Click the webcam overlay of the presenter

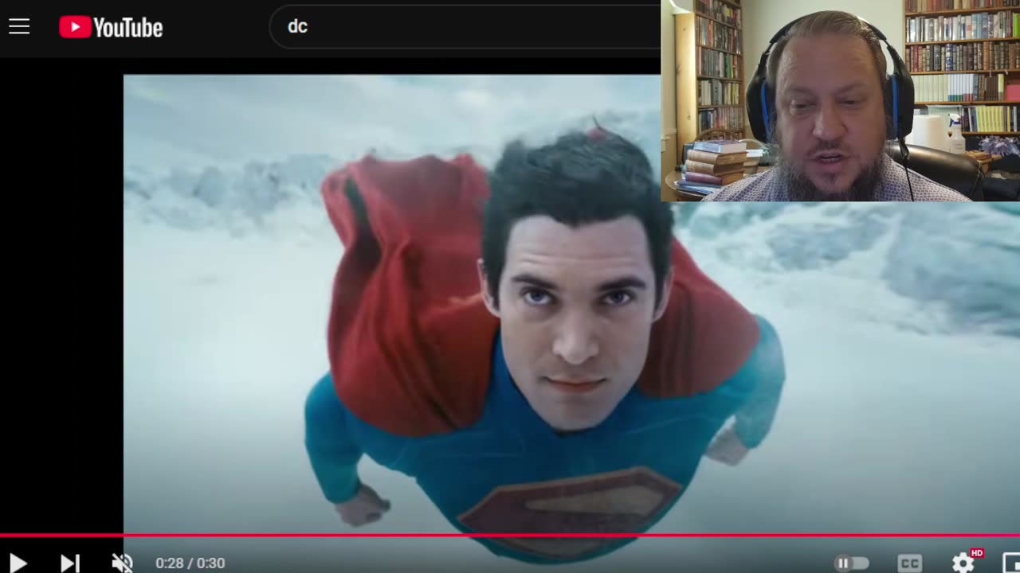[x=840, y=100]
